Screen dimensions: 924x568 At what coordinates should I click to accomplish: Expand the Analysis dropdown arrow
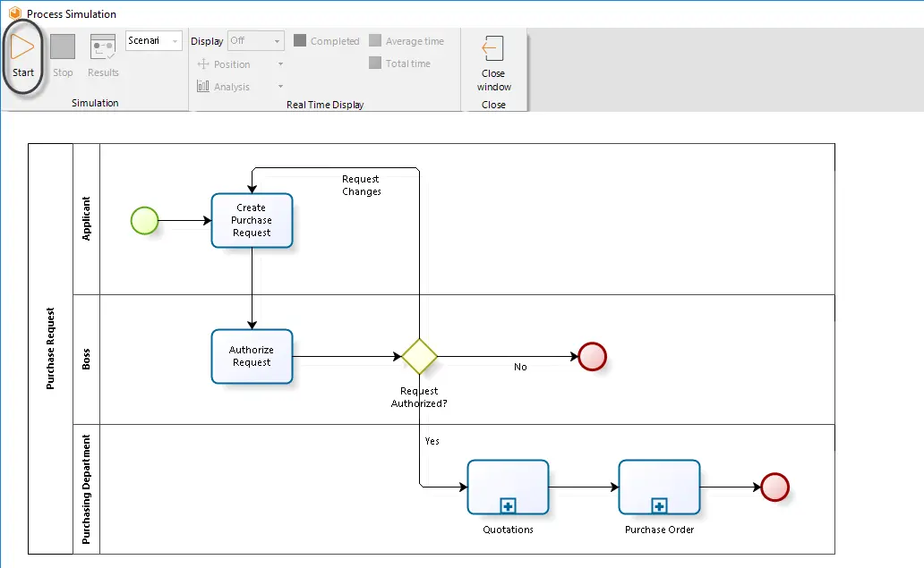(x=280, y=87)
